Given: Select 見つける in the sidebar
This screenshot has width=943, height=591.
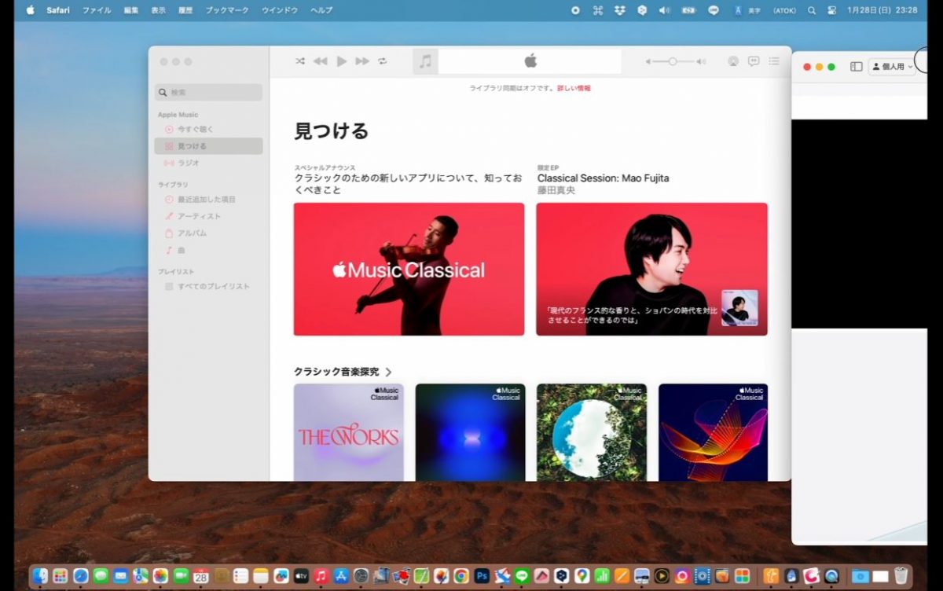Looking at the screenshot, I should [209, 146].
